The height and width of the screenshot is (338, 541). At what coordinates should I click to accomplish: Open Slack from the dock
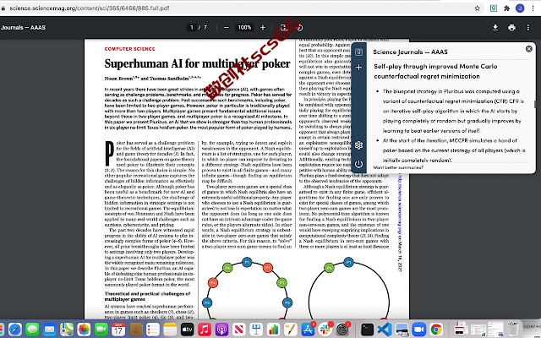[325, 330]
